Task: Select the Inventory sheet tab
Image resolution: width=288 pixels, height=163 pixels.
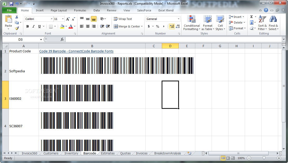Action: [71, 153]
